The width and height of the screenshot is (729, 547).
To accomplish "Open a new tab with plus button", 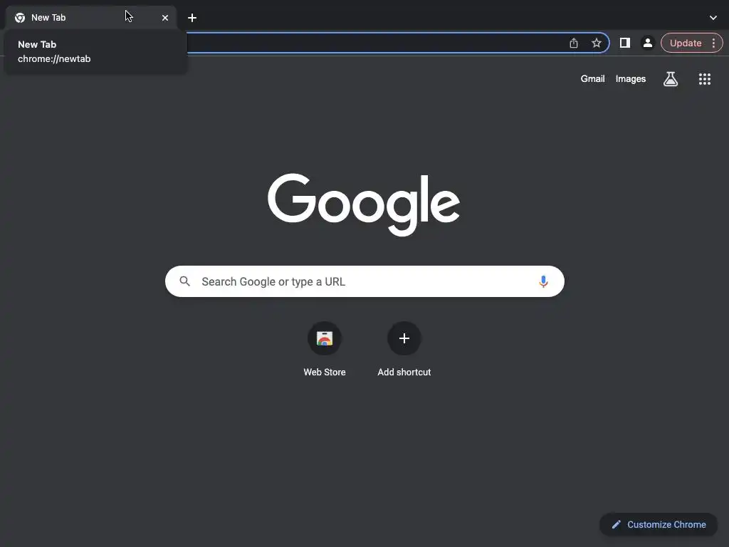I will [x=192, y=18].
